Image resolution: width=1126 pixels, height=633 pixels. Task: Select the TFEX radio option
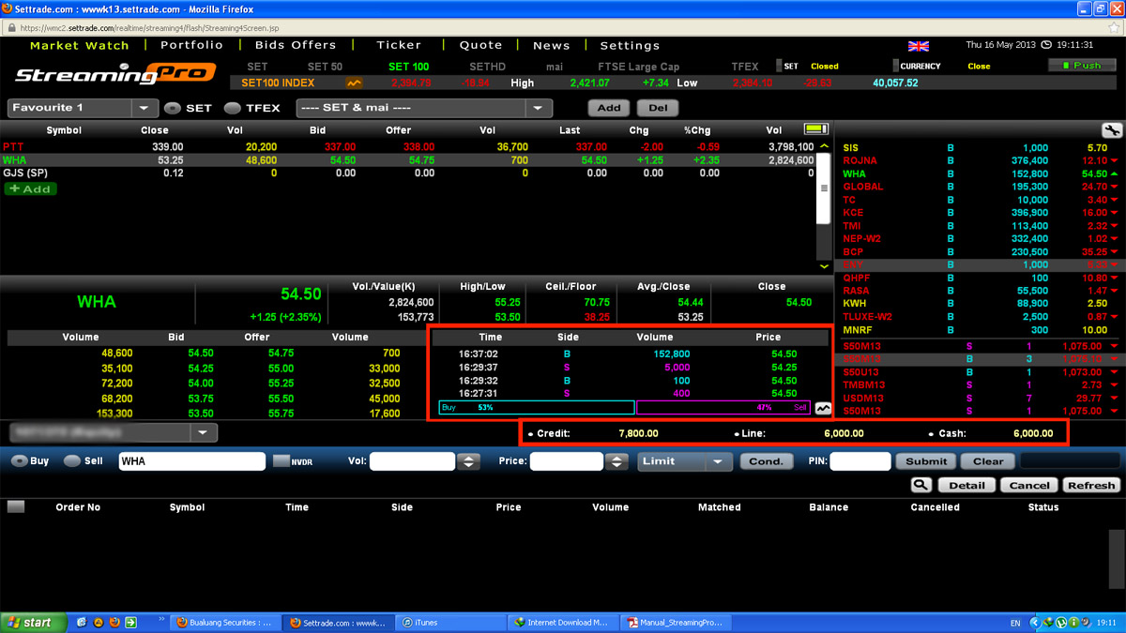233,108
